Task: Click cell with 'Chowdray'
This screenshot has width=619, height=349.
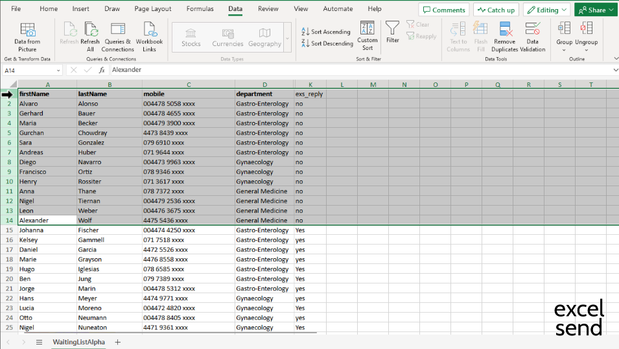Action: [x=110, y=133]
